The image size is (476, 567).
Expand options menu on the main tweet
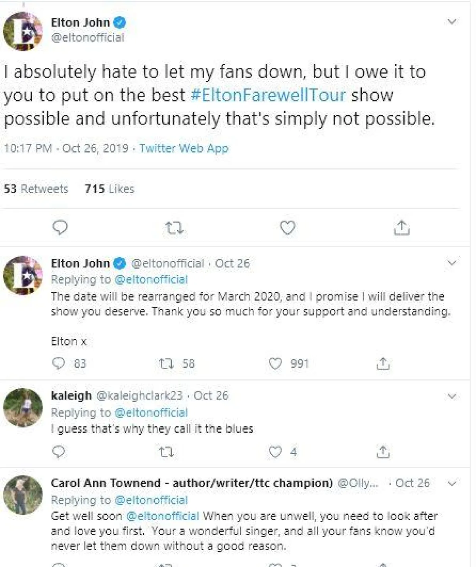[452, 22]
